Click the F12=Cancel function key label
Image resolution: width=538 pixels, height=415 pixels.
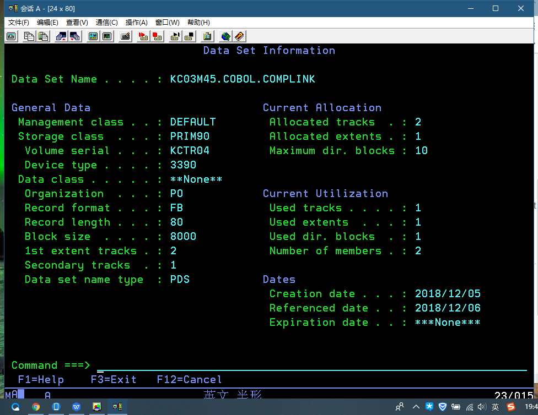[x=190, y=380]
